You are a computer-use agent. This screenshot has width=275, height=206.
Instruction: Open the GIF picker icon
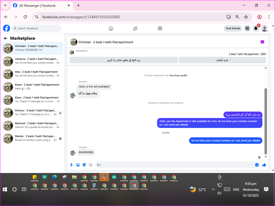[91, 165]
